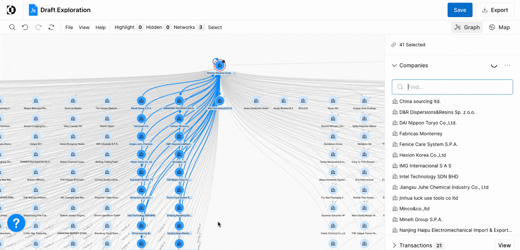Click the redo arrow icon
Screen dimensions: 520x250
38,27
